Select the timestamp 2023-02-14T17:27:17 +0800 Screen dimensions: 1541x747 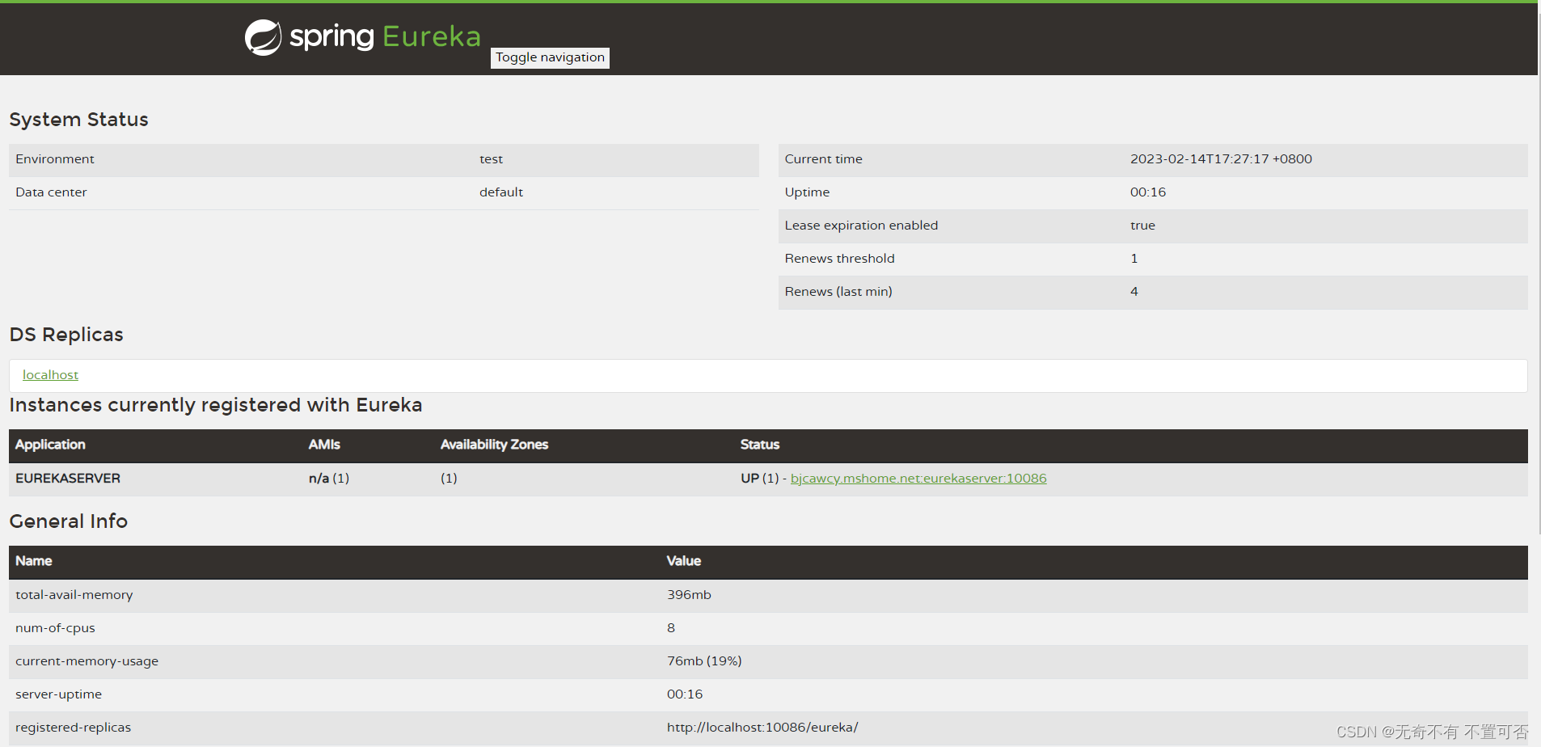[1221, 159]
